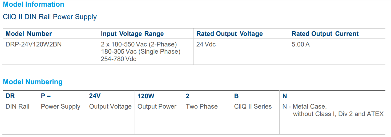Click the Input Voltage Range column header
This screenshot has height=137, width=391.
point(132,34)
